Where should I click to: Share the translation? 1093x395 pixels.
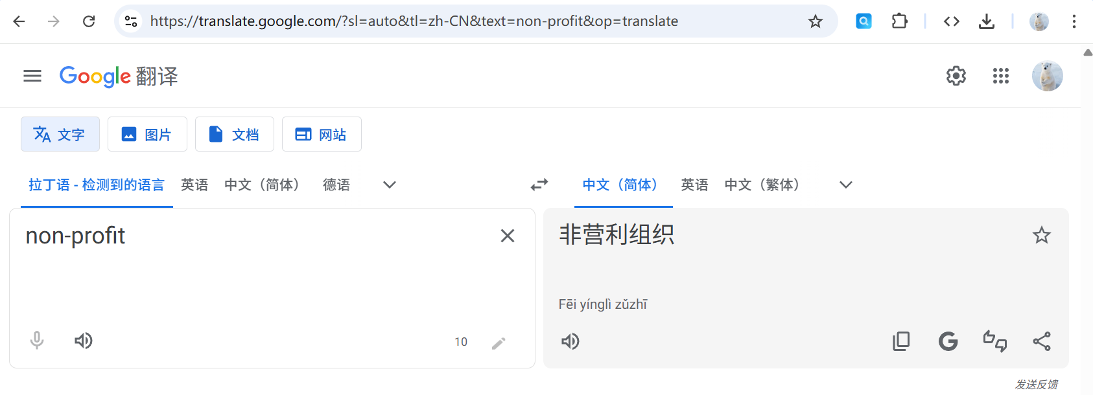point(1042,341)
